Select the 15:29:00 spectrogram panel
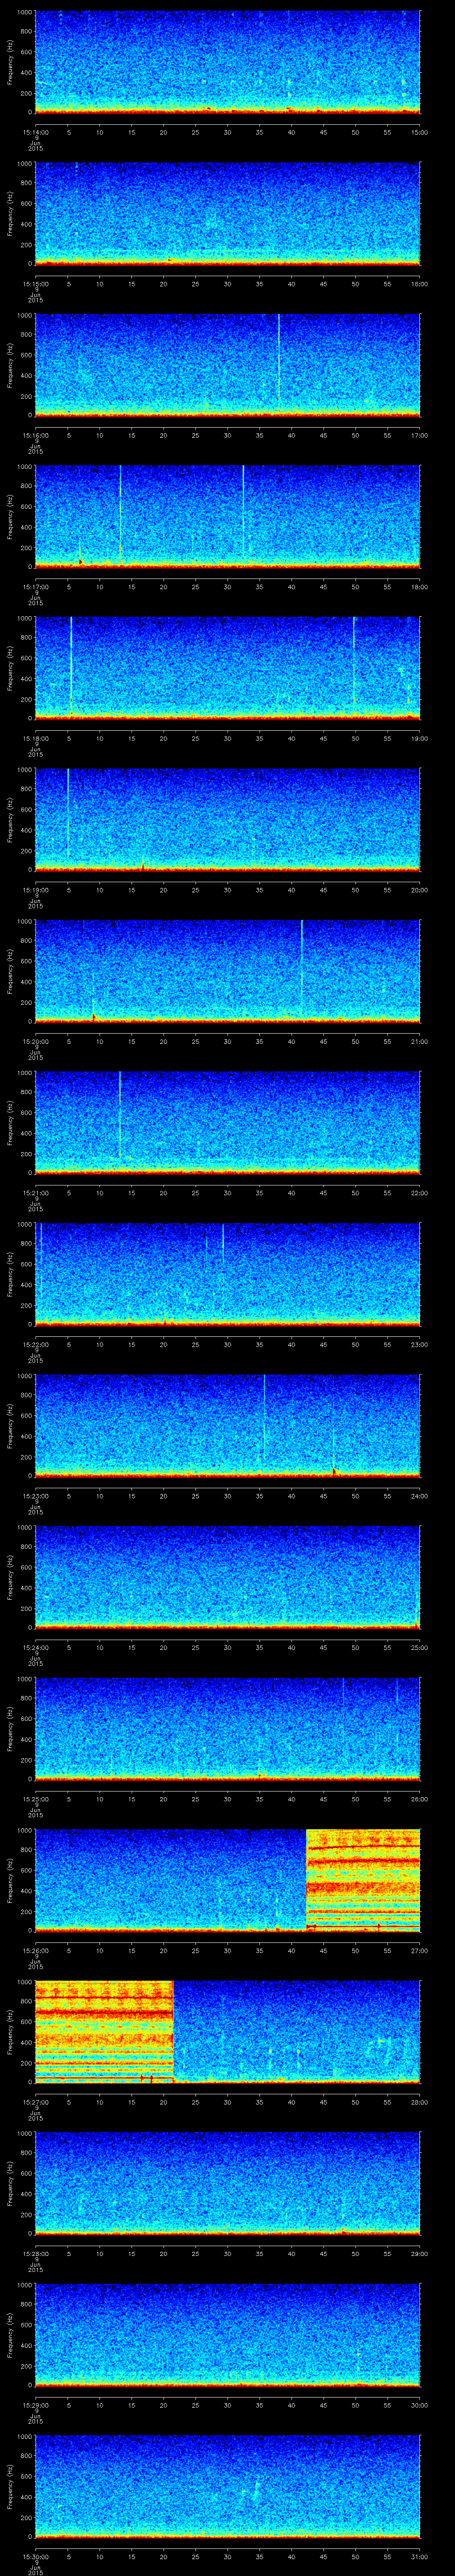The image size is (455, 2576). click(227, 2335)
